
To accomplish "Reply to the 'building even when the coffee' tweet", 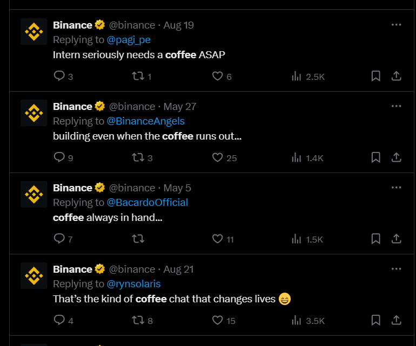I will coord(59,158).
